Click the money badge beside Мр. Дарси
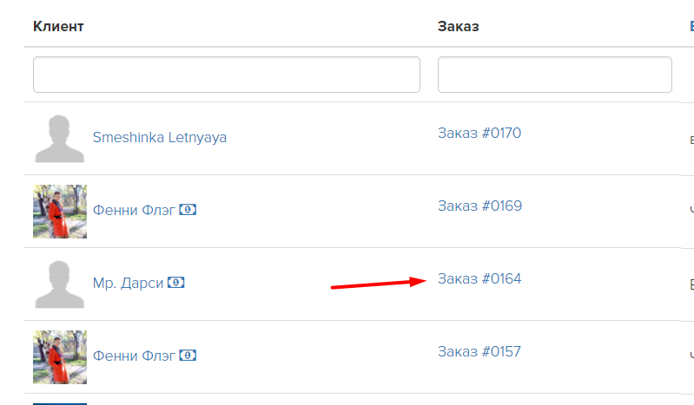 (175, 283)
